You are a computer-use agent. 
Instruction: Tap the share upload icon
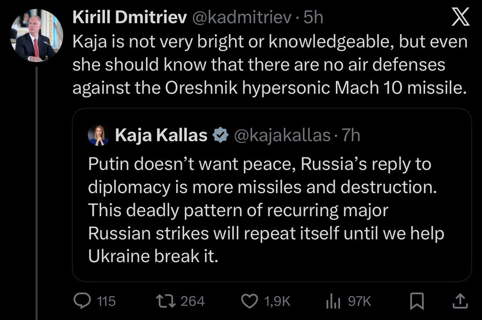459,301
